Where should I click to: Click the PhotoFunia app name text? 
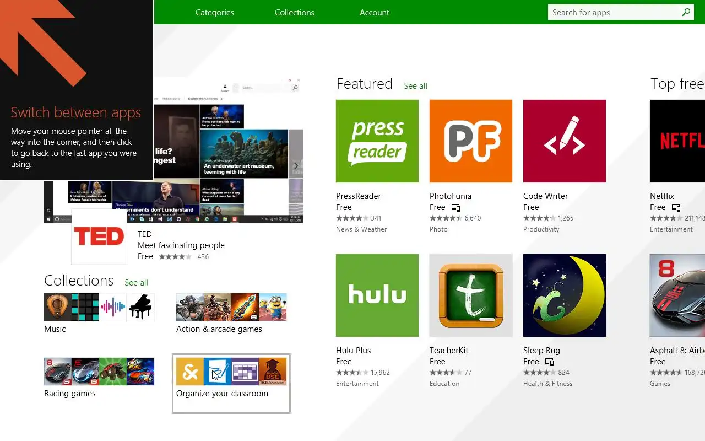pos(451,196)
